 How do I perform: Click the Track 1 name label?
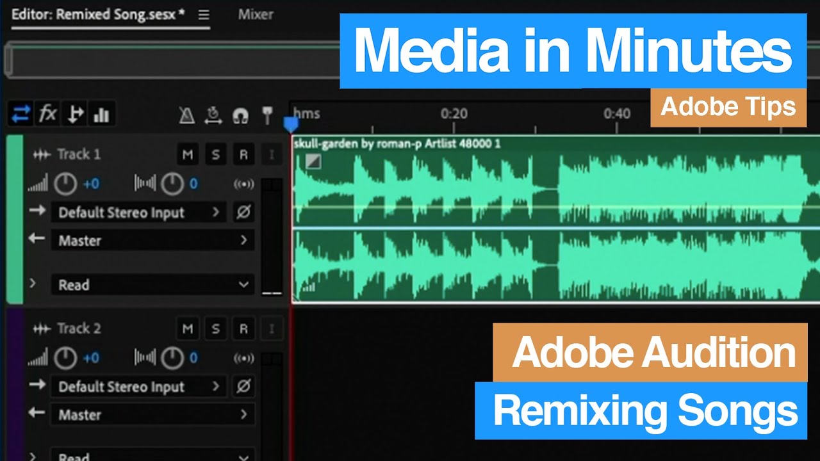79,154
